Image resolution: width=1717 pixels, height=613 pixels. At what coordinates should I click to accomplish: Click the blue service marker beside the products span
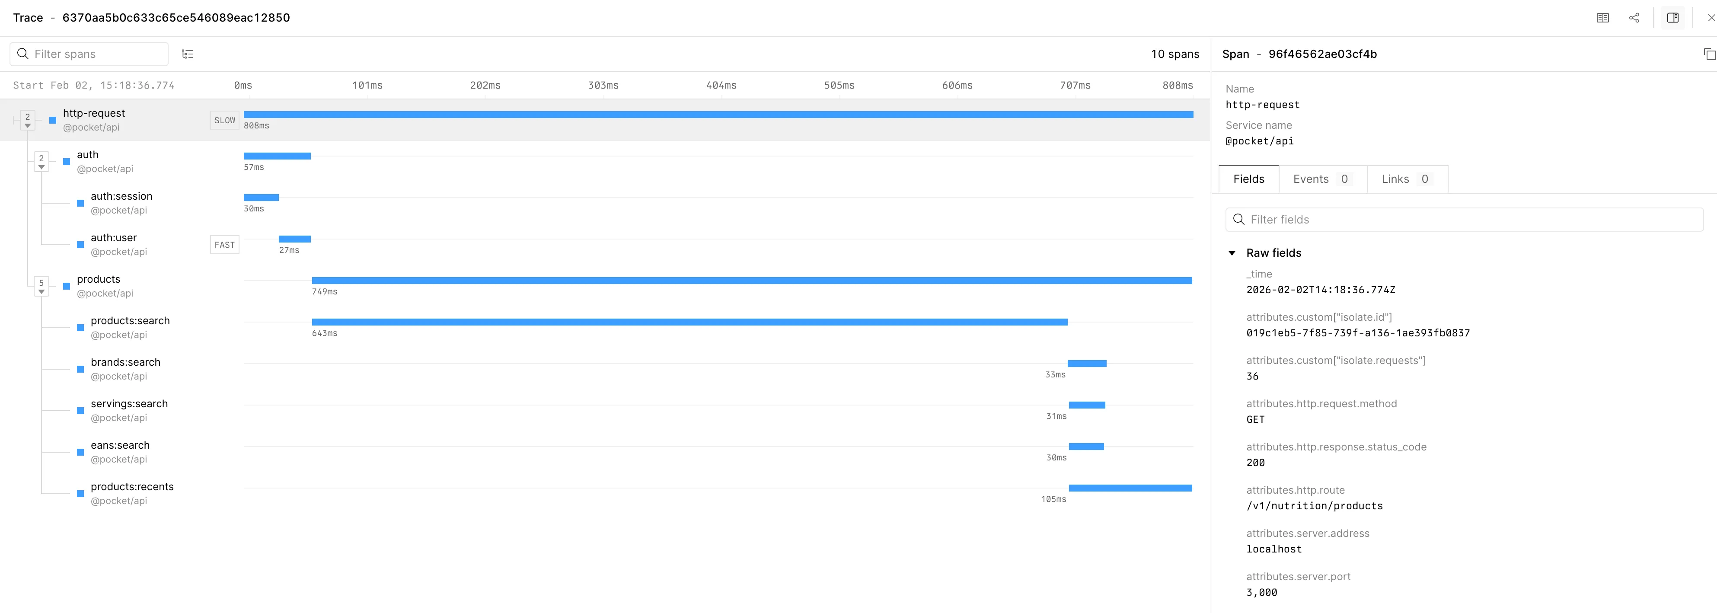click(x=67, y=286)
